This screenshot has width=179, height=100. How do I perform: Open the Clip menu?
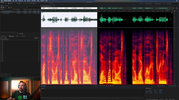pos(25,1)
